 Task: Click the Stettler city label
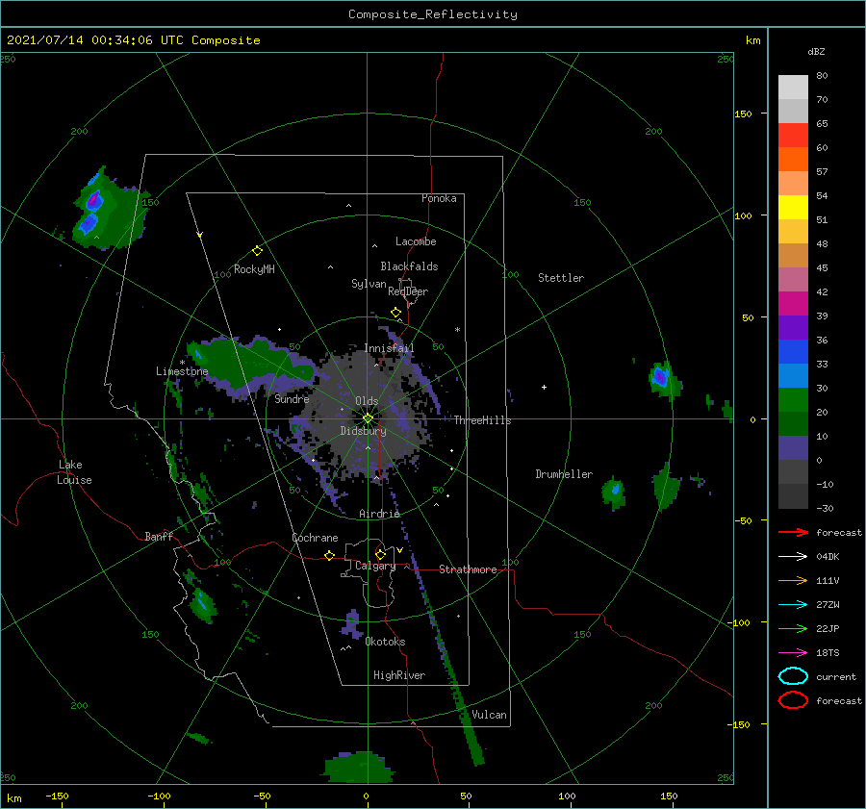coord(561,278)
